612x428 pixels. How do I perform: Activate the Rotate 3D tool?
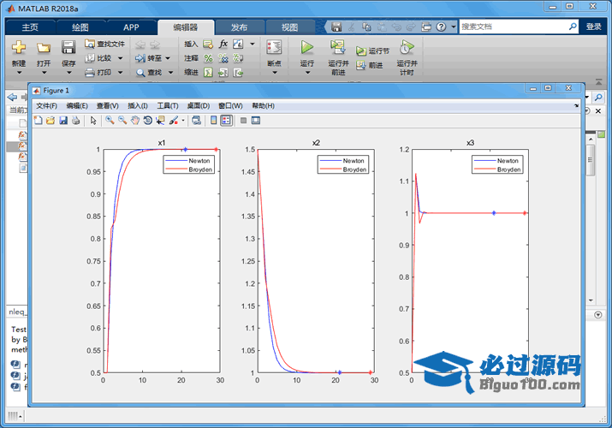pyautogui.click(x=147, y=120)
